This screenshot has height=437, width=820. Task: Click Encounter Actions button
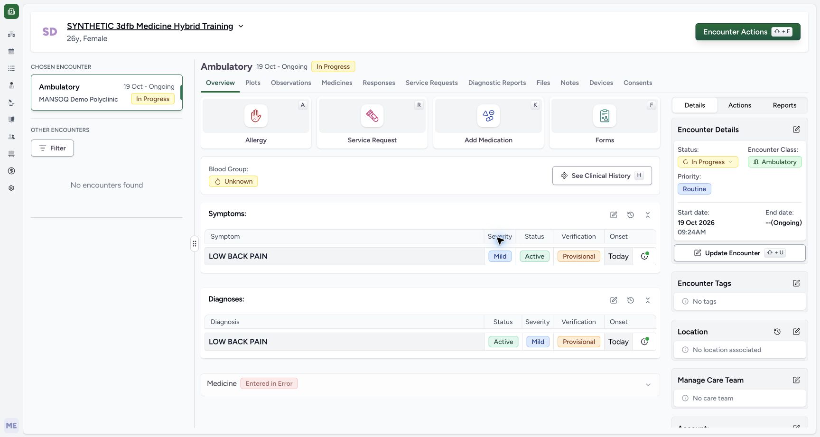(x=748, y=32)
